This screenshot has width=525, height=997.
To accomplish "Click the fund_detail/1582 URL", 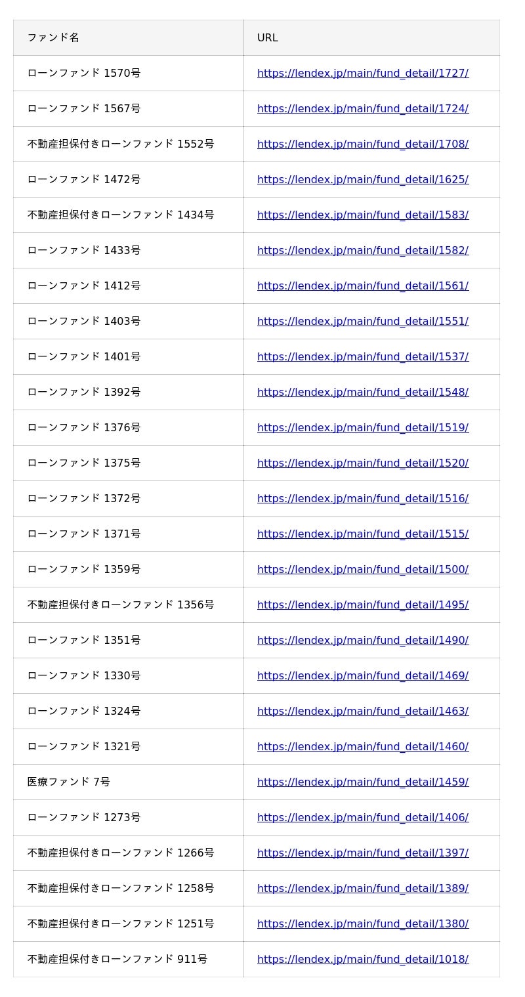I will (362, 251).
